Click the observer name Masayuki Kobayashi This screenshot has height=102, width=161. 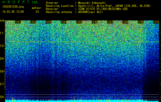coord(92,3)
